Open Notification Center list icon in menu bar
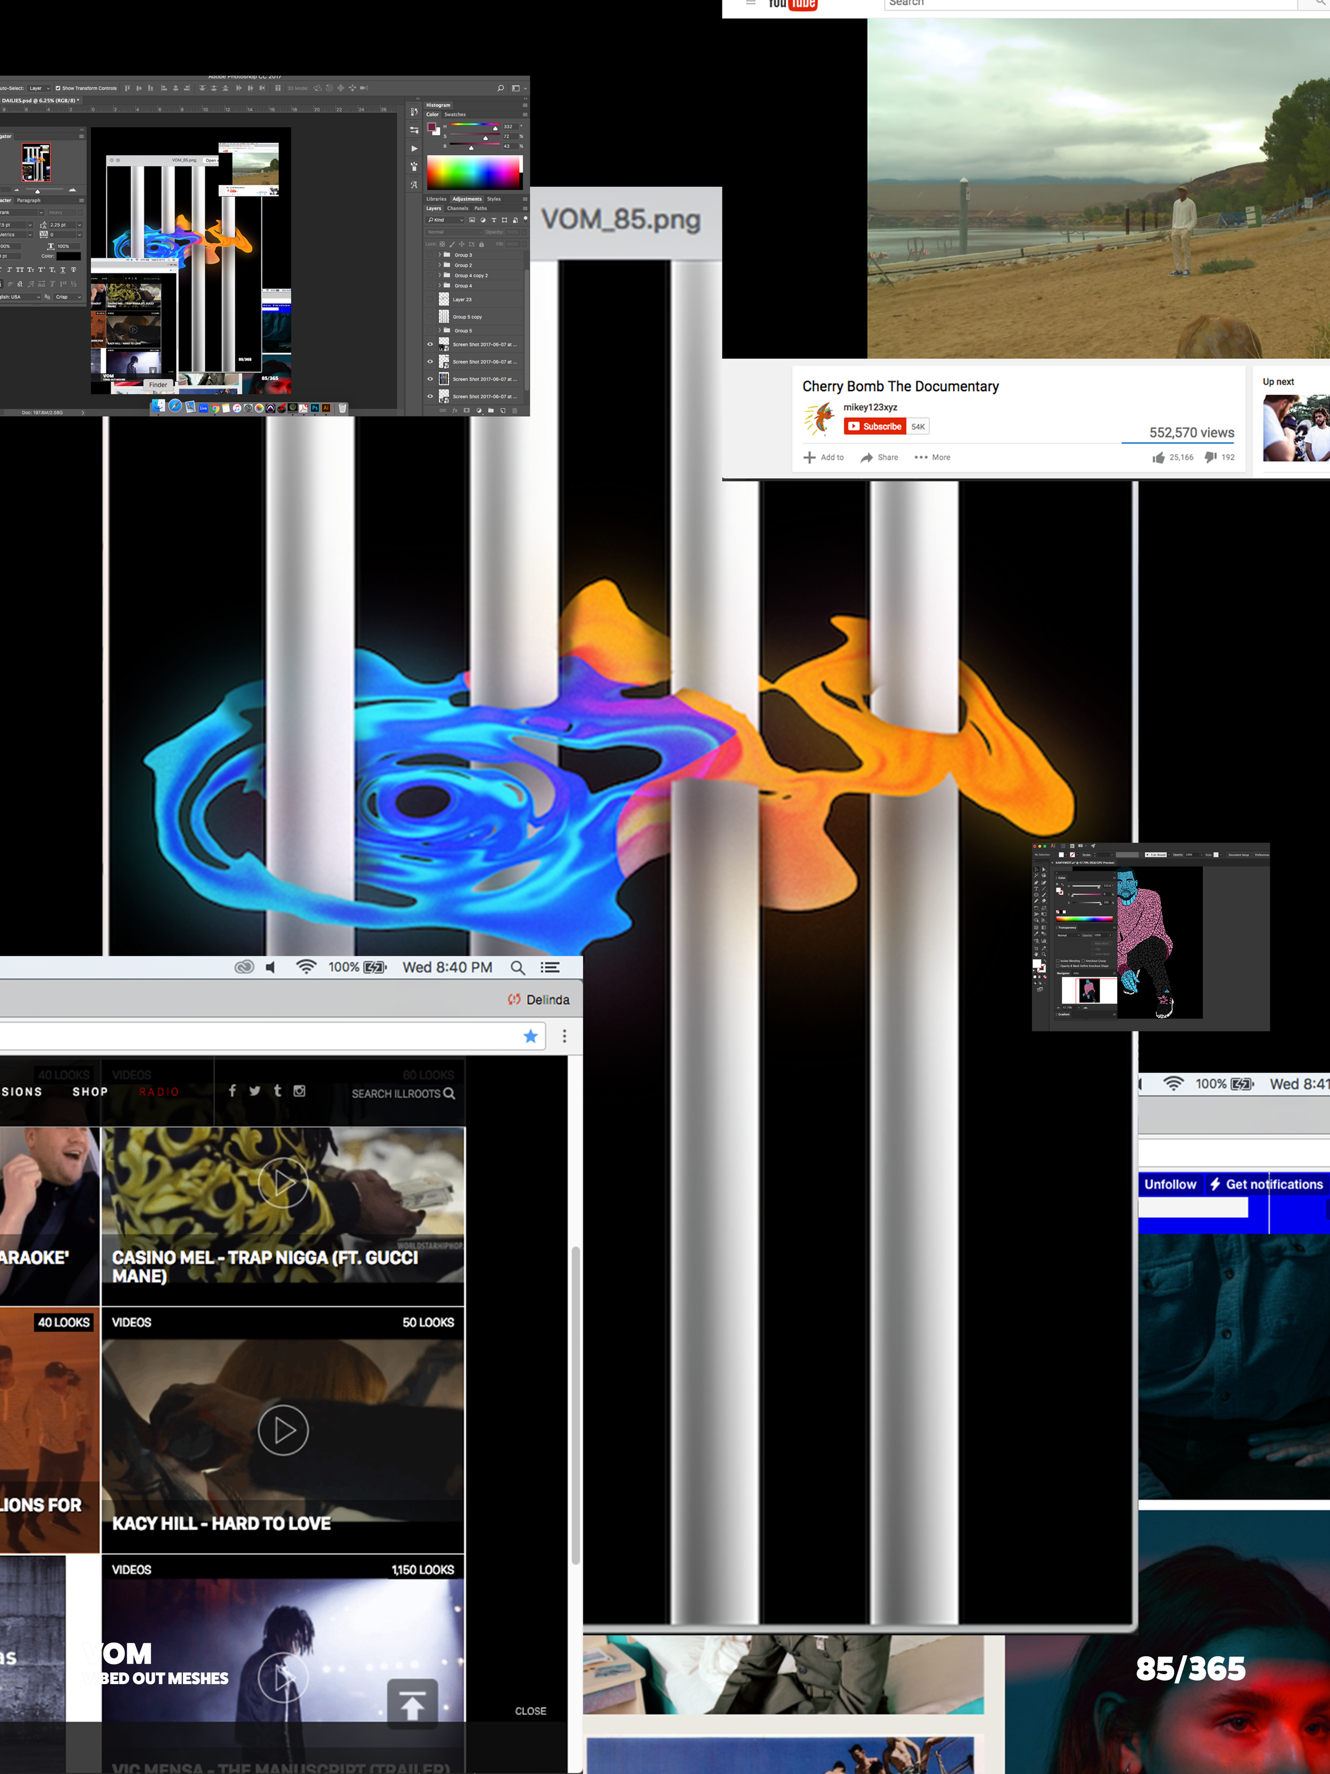The height and width of the screenshot is (1774, 1330). [x=550, y=967]
